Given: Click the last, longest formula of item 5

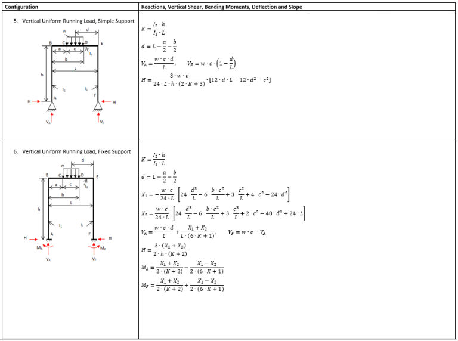Looking at the screenshot, I should coord(205,79).
